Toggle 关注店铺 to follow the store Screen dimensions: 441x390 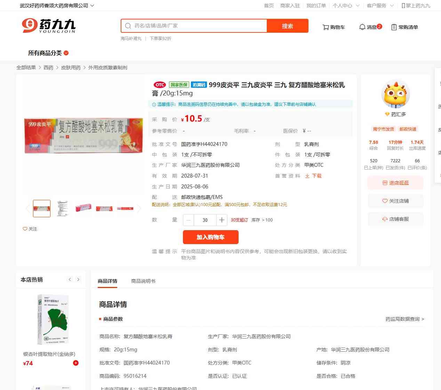(395, 201)
